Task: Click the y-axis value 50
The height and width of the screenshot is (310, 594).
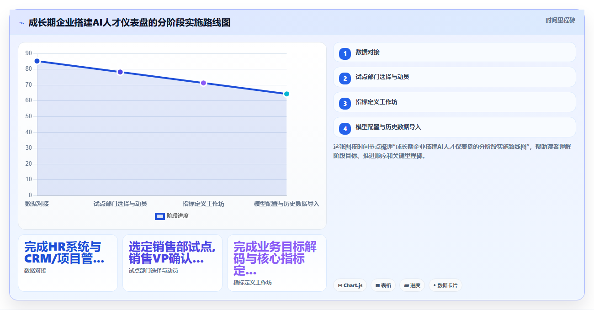Action: 29,116
